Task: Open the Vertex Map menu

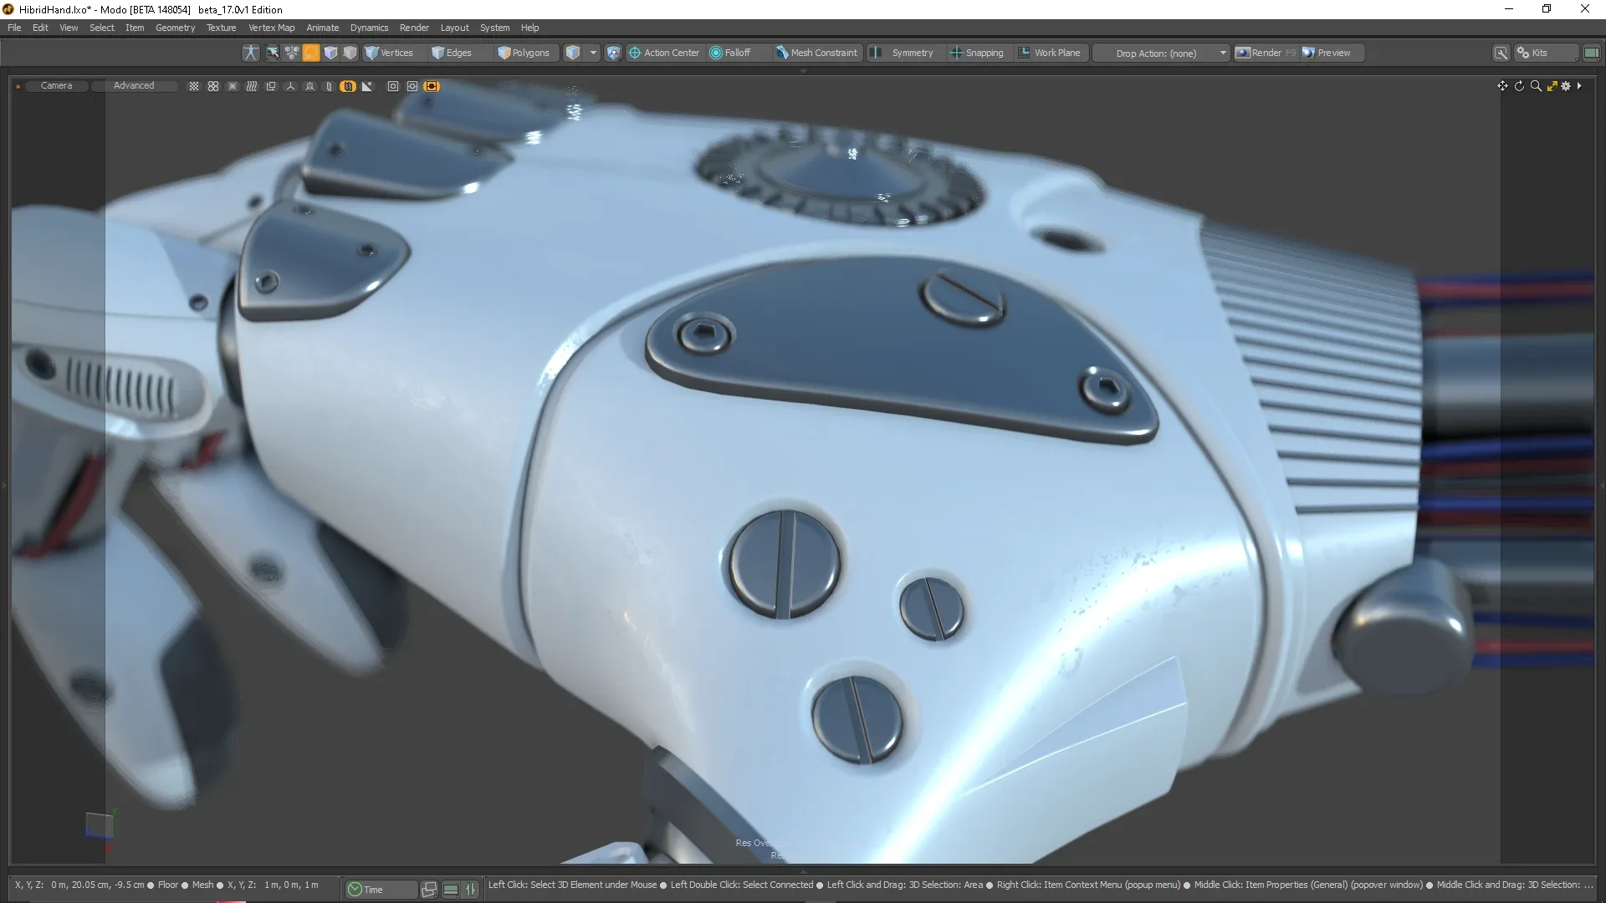Action: [271, 28]
